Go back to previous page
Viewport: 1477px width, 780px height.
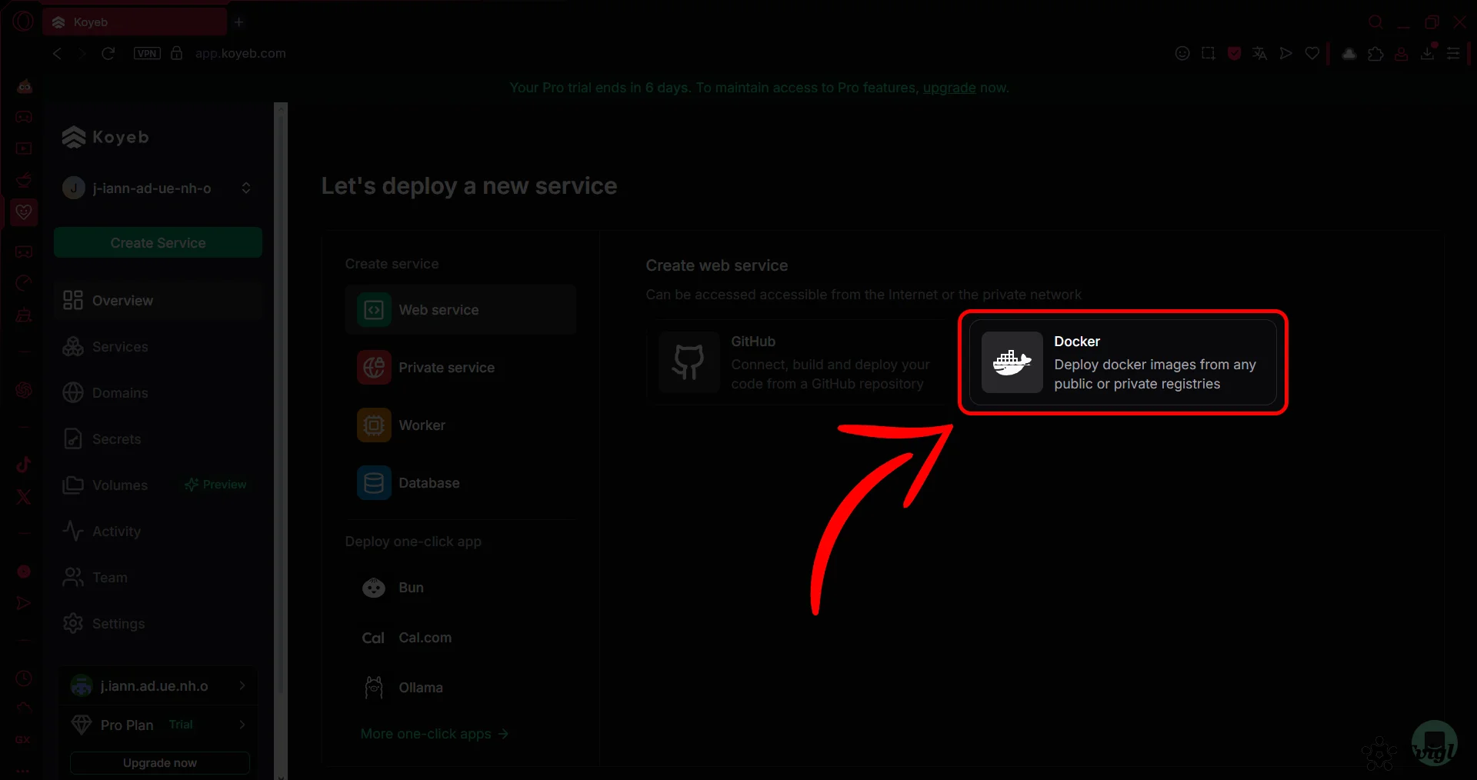coord(57,53)
